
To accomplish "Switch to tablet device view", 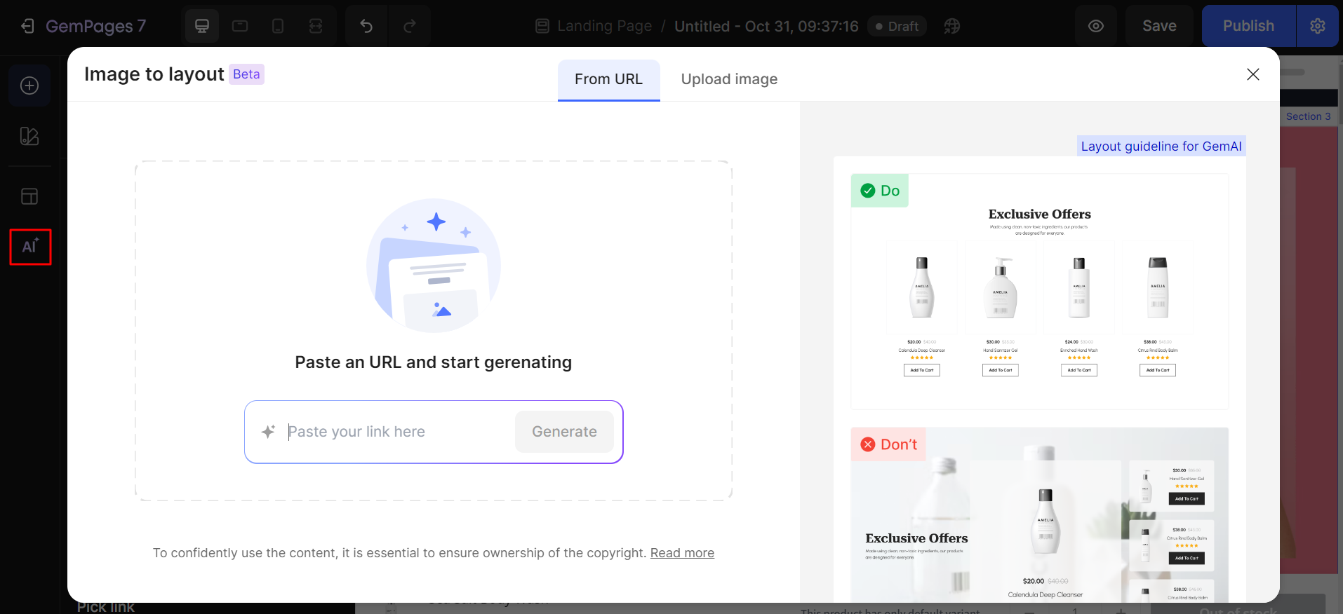I will point(240,26).
